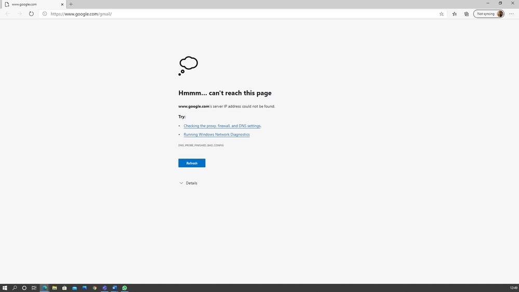Viewport: 519px width, 292px height.
Task: Open File Explorer from taskbar
Action: point(55,288)
